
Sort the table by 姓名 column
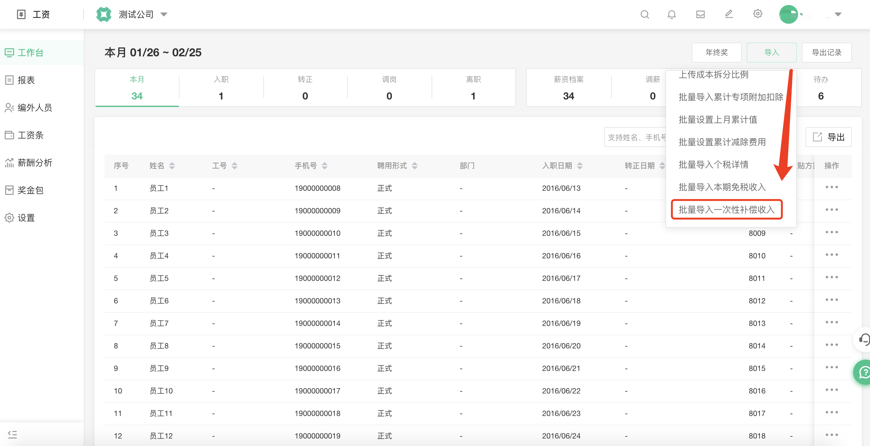(172, 165)
